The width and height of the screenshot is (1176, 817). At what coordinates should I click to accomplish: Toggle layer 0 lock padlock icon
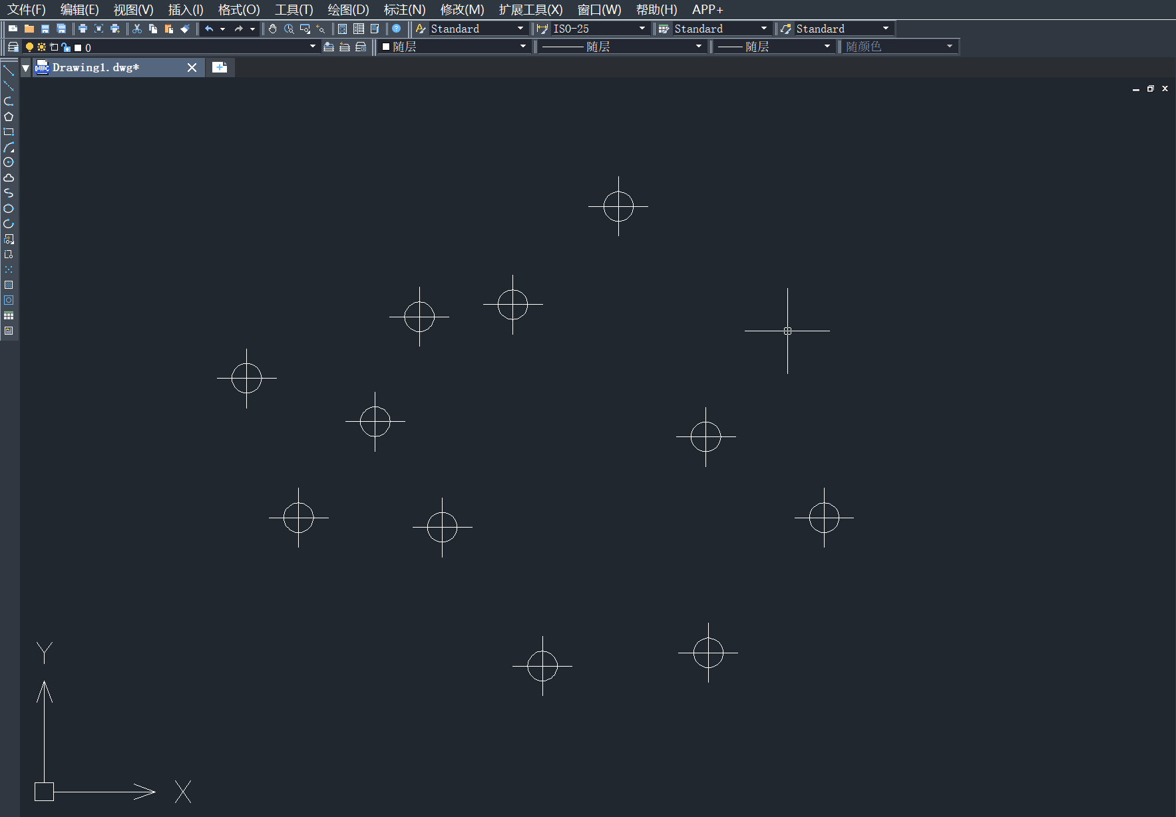click(x=65, y=47)
